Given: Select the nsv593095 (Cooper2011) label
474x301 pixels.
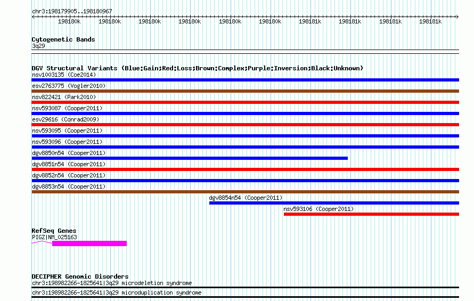Looking at the screenshot, I should [67, 131].
